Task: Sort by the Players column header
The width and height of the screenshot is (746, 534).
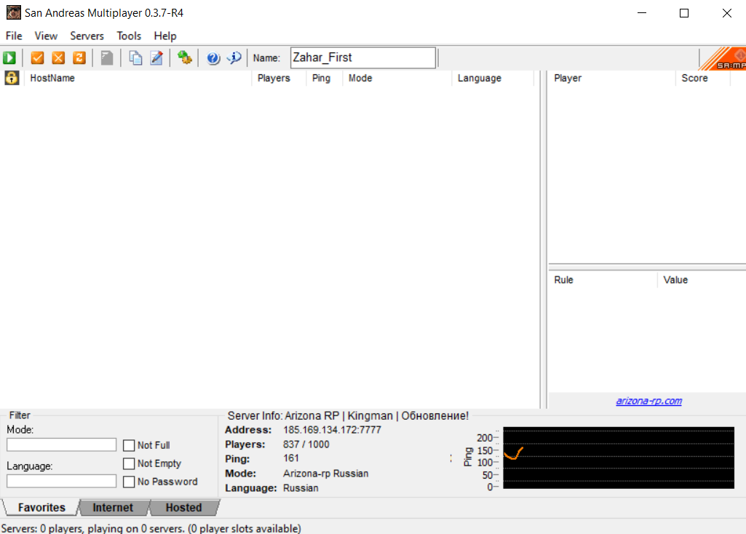Action: tap(279, 78)
